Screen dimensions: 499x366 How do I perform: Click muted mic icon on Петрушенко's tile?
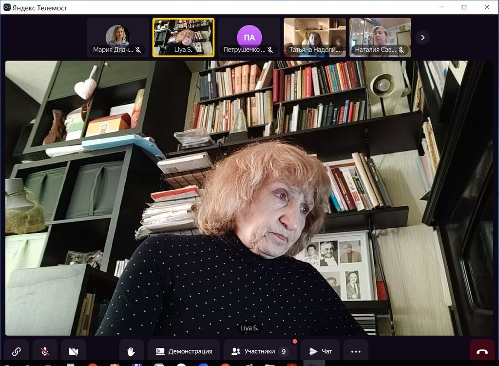tap(270, 50)
